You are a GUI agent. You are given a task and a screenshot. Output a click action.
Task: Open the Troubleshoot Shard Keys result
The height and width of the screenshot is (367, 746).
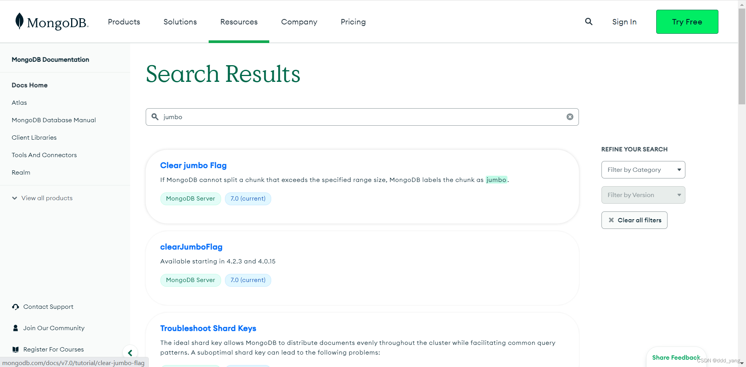point(208,328)
